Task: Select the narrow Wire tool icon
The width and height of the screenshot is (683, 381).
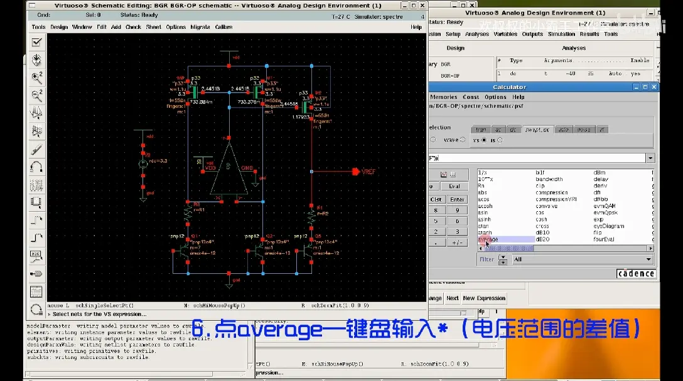Action: pyautogui.click(x=36, y=221)
